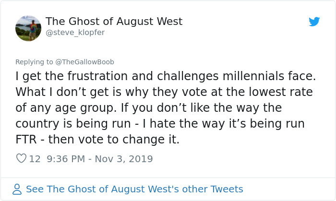Click the tweet's first line about millennials
The image size is (336, 201).
[x=166, y=76]
